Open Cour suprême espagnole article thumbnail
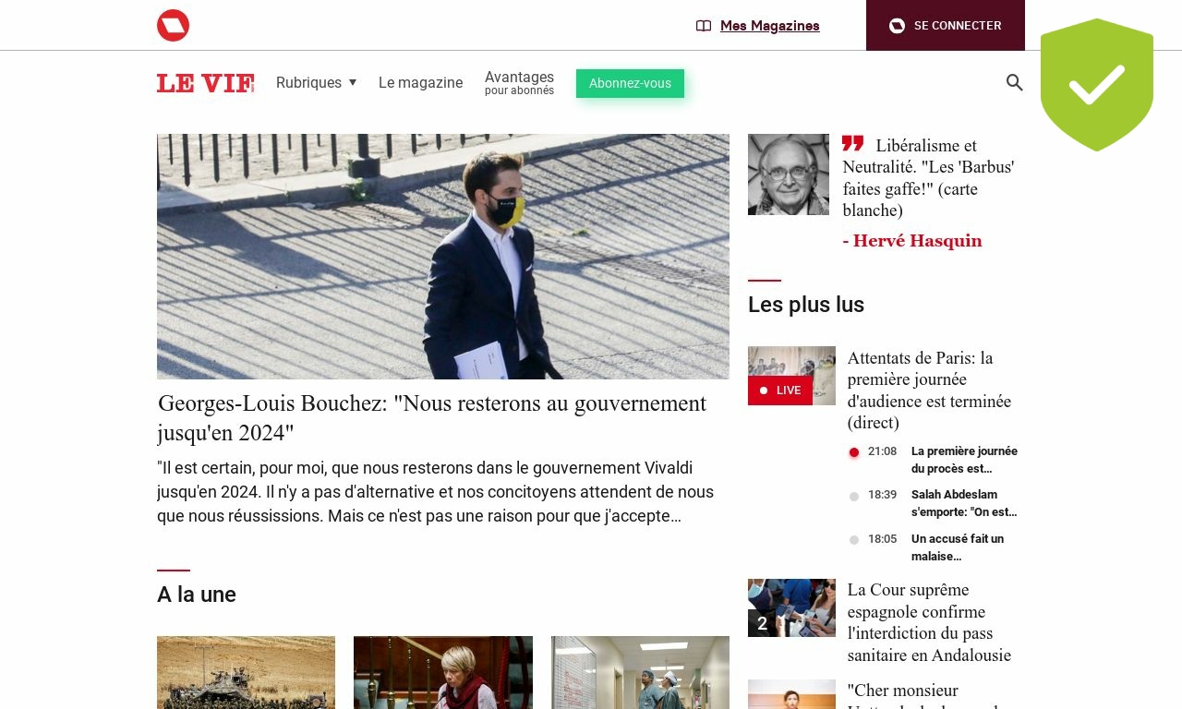Screen dimensions: 1182x709 [x=791, y=607]
